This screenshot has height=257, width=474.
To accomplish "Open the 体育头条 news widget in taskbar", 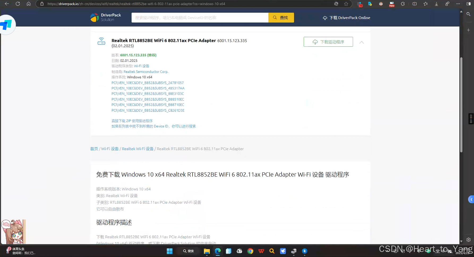I will 21,251.
